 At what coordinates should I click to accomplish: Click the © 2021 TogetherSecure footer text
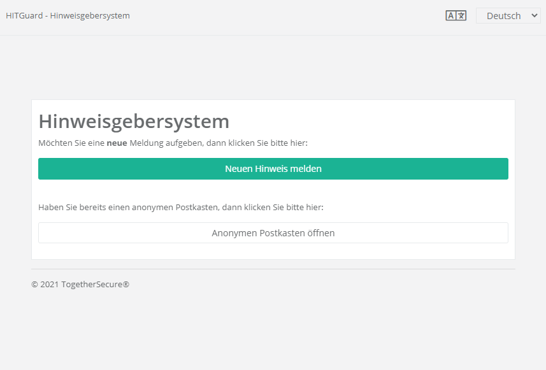tap(80, 285)
